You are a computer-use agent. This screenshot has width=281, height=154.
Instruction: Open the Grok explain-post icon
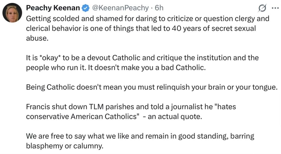[262, 8]
